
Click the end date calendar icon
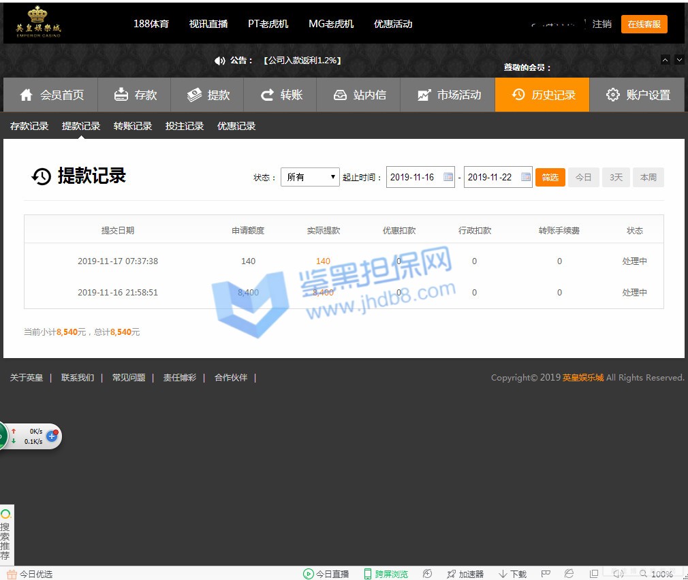(525, 177)
